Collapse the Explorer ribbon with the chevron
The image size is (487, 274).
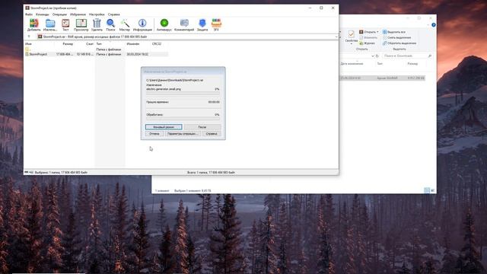[428, 25]
